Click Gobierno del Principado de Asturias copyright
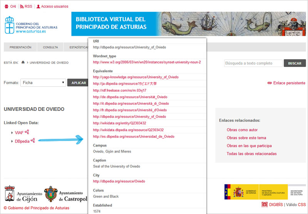 tap(37, 208)
